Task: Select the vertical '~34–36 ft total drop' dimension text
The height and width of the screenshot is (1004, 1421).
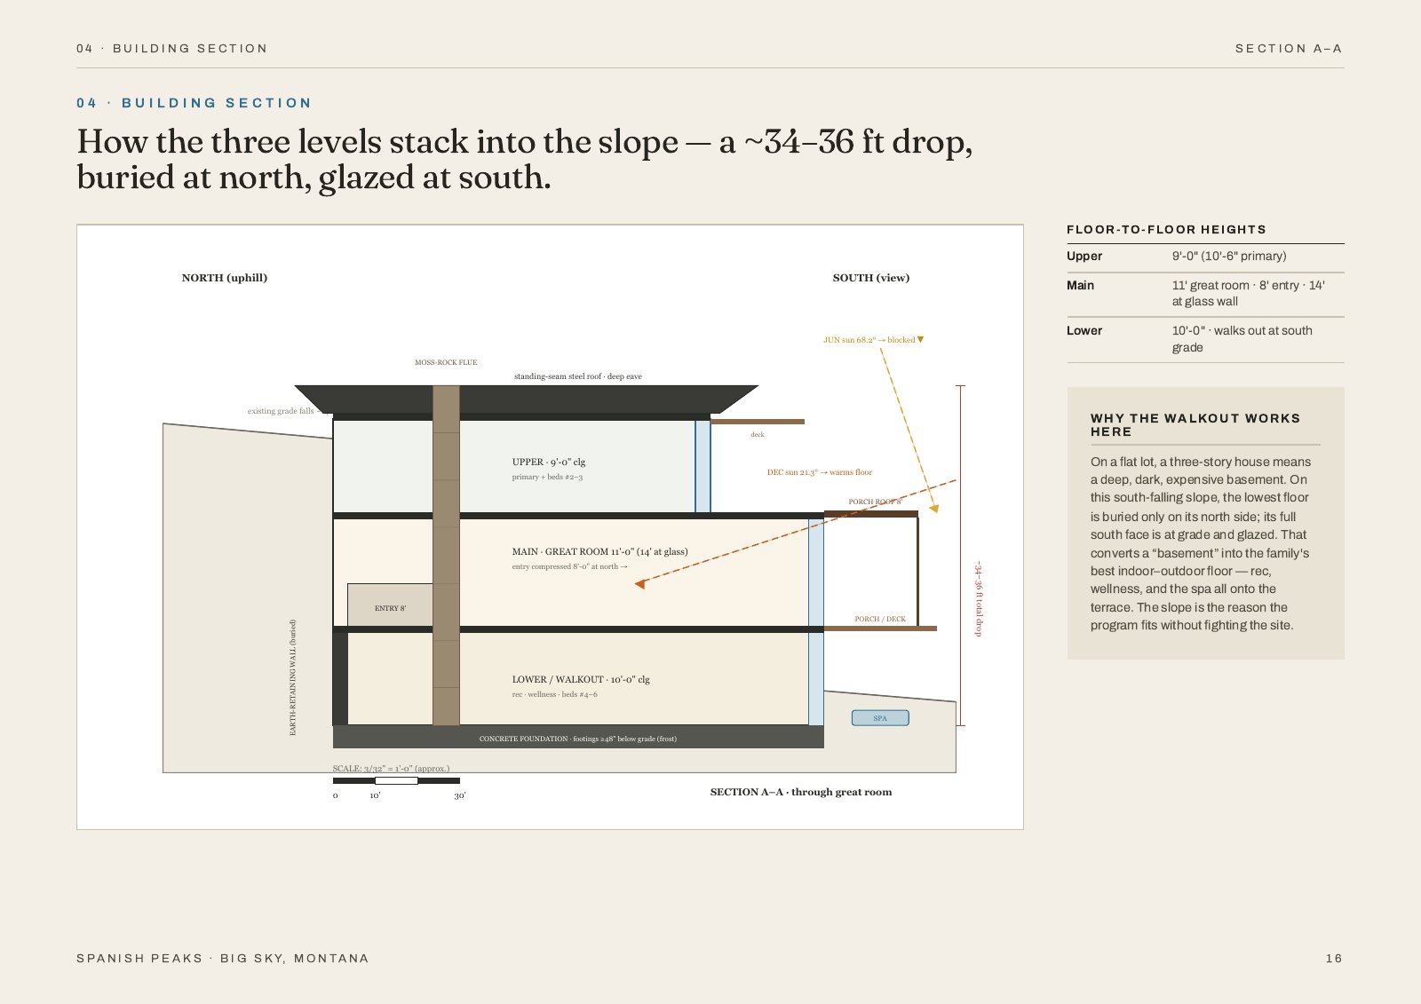Action: [x=979, y=597]
